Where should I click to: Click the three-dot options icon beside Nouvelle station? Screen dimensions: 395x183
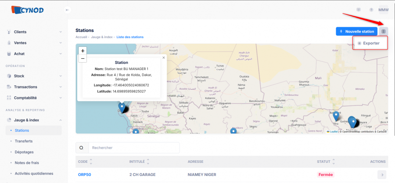384,32
